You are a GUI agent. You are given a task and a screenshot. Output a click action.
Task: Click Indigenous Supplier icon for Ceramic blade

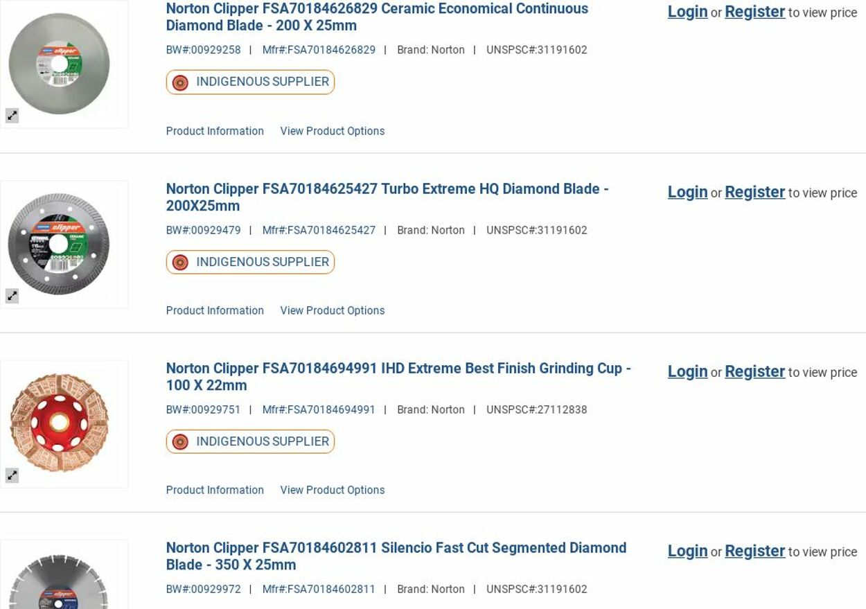180,82
